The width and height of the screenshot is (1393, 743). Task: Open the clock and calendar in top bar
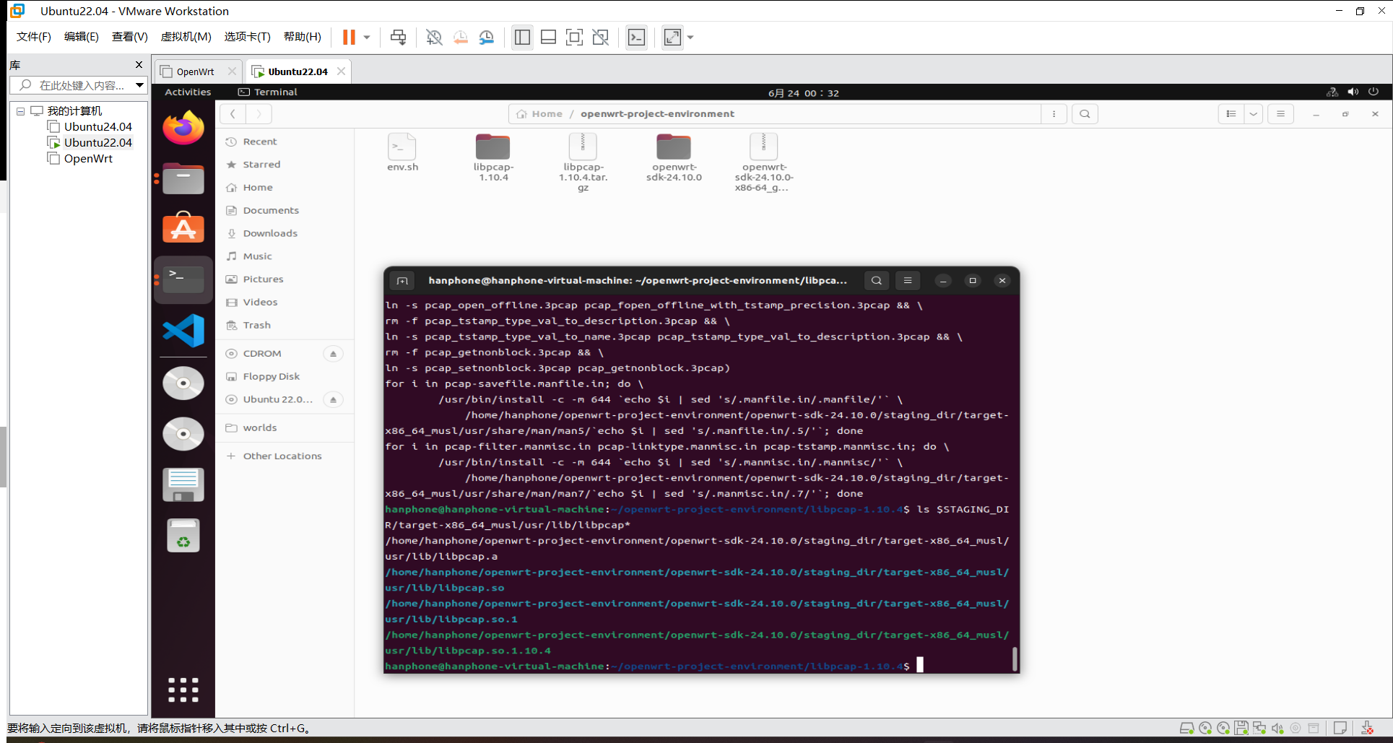point(803,93)
